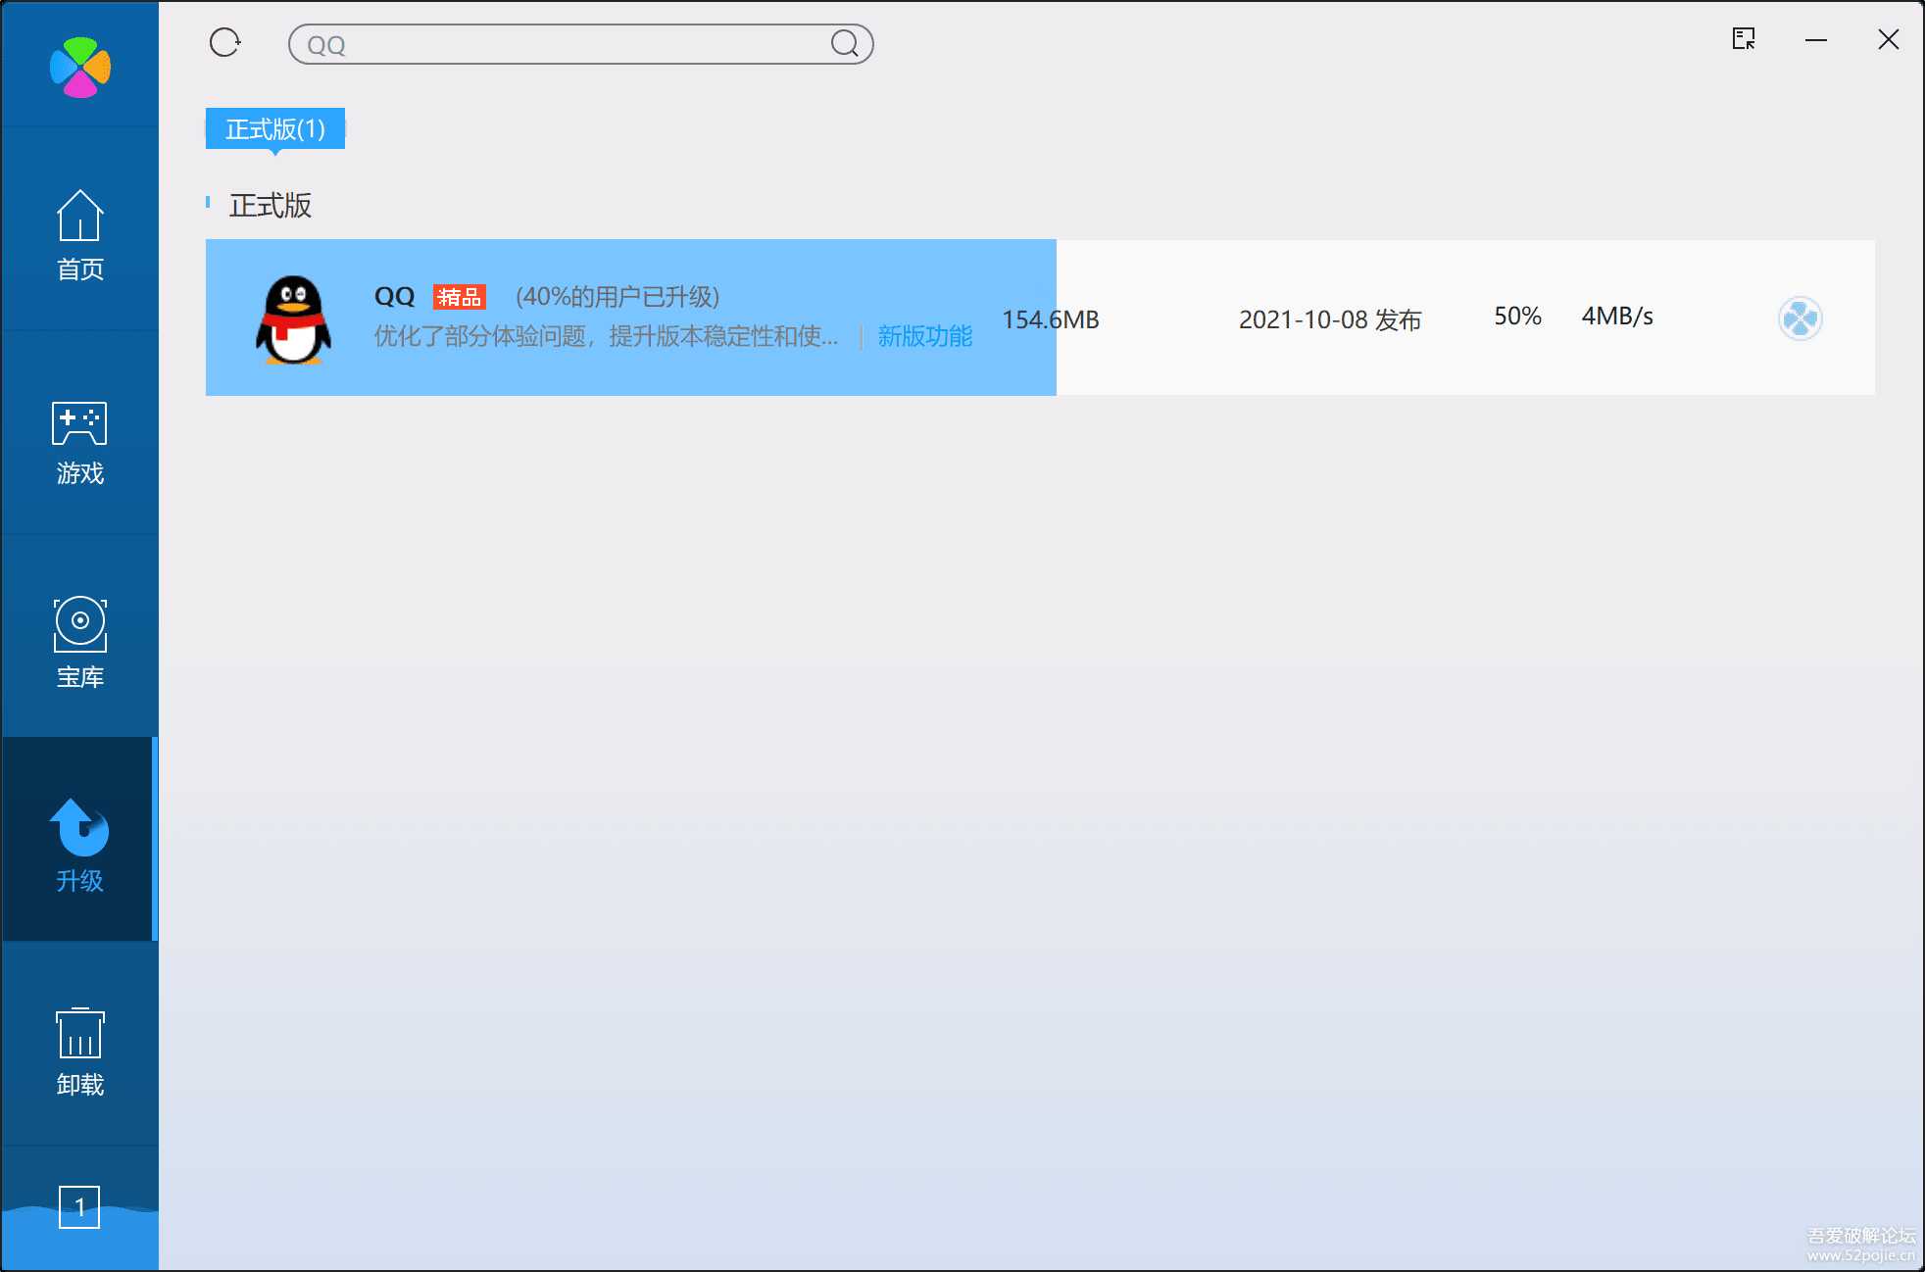Screen dimensions: 1925x1272
Task: Open the 宝库 treasure section
Action: tap(79, 641)
